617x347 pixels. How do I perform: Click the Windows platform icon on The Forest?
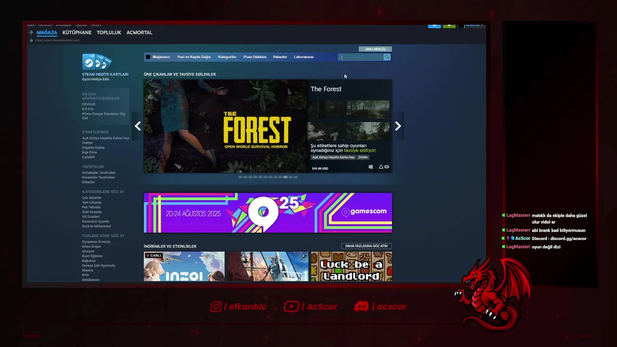(x=371, y=167)
